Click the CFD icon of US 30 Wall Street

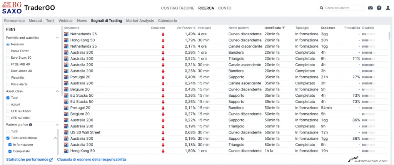(66, 132)
